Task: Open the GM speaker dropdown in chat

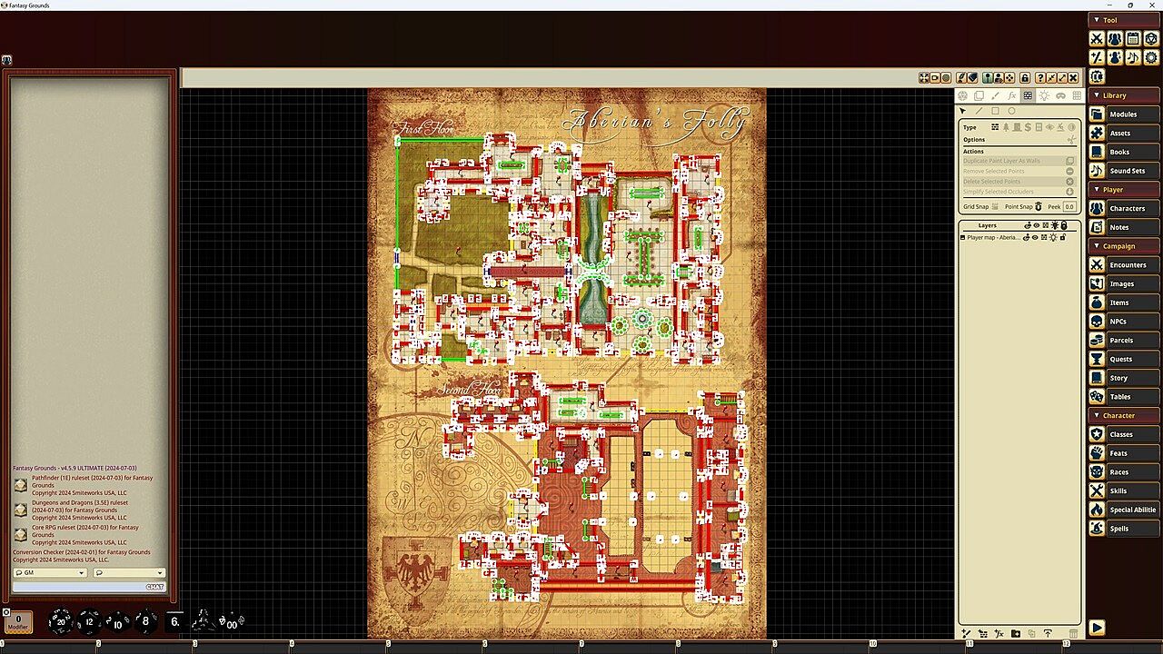Action: (50, 573)
